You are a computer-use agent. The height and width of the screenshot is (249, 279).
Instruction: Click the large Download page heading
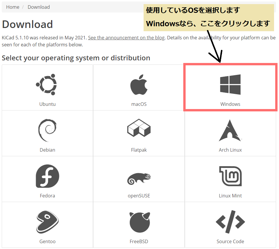tap(27, 24)
